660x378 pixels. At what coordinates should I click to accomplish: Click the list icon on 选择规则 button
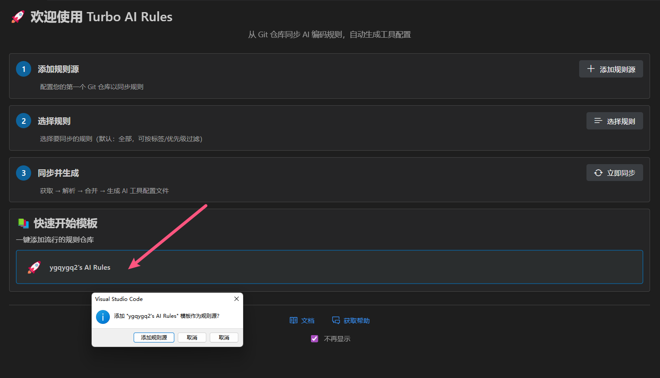coord(598,121)
